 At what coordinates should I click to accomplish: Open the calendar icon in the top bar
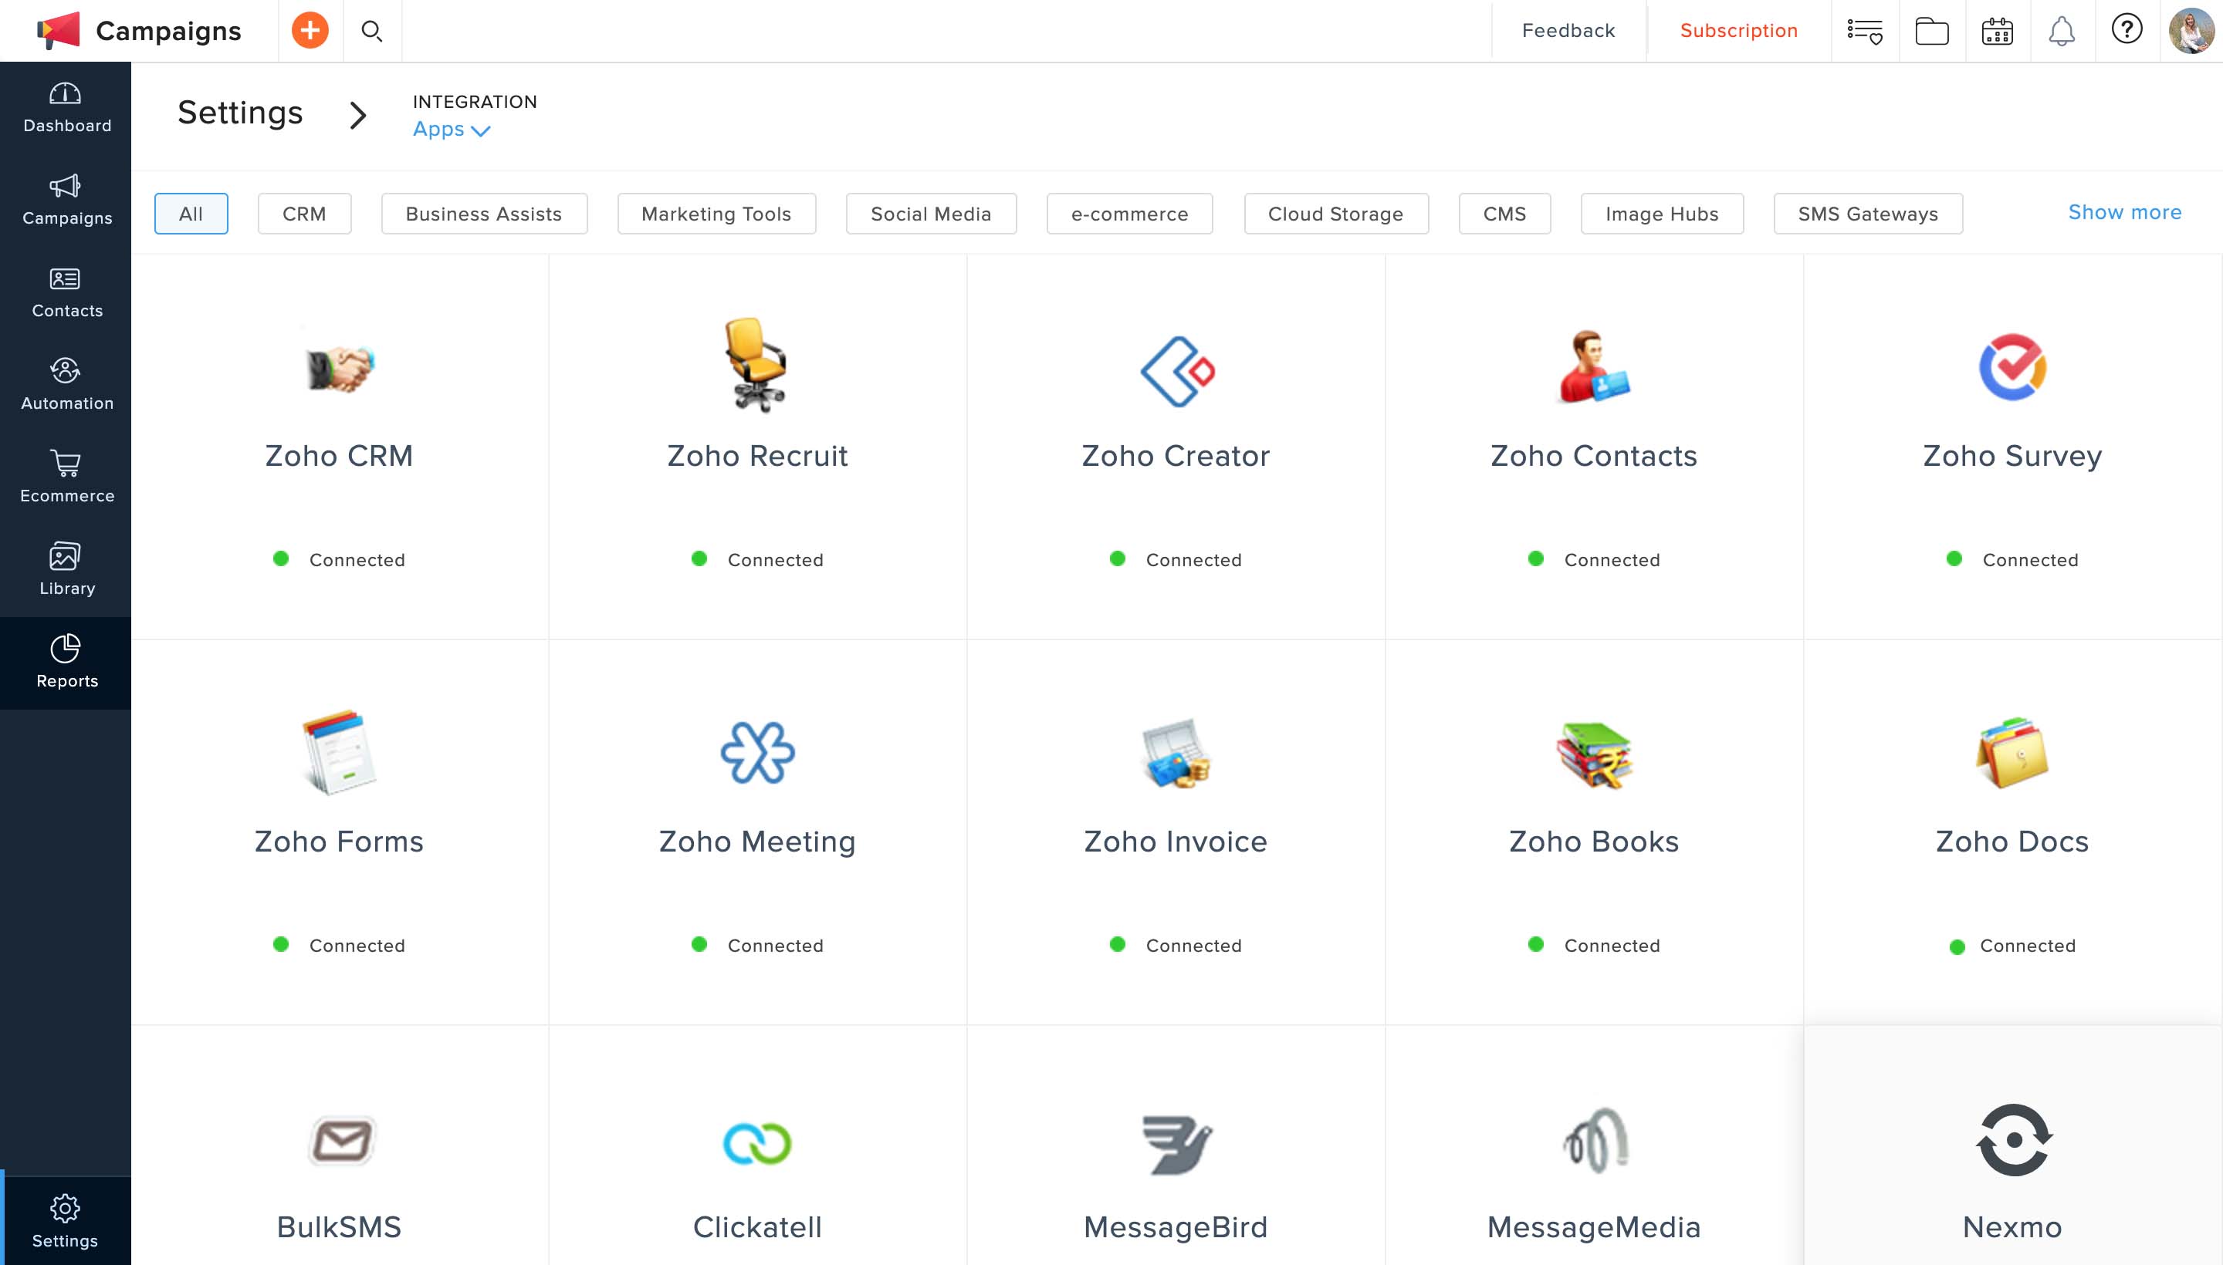click(x=1995, y=30)
